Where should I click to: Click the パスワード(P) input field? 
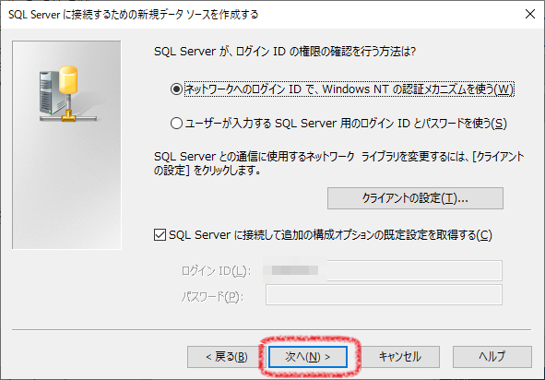point(384,295)
